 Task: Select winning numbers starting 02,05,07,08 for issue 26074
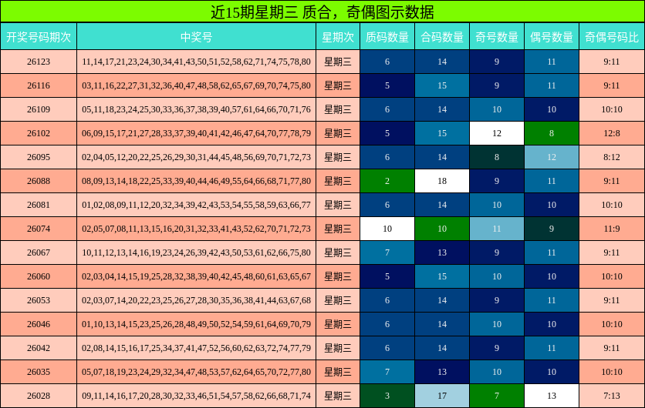pyautogui.click(x=196, y=228)
